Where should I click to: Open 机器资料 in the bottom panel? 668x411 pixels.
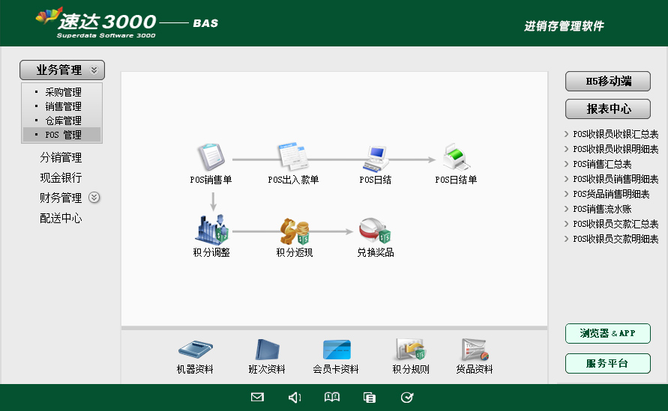click(x=195, y=350)
